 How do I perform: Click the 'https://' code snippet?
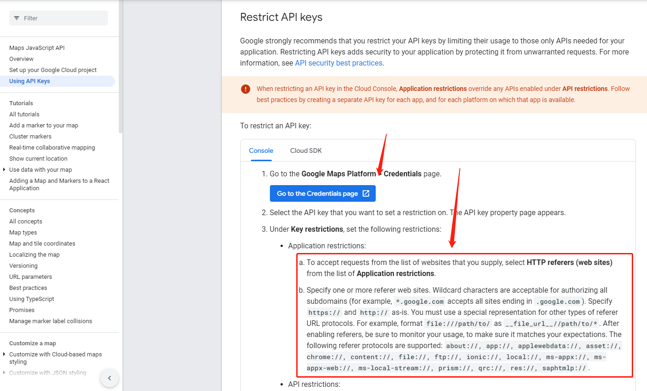pos(325,313)
